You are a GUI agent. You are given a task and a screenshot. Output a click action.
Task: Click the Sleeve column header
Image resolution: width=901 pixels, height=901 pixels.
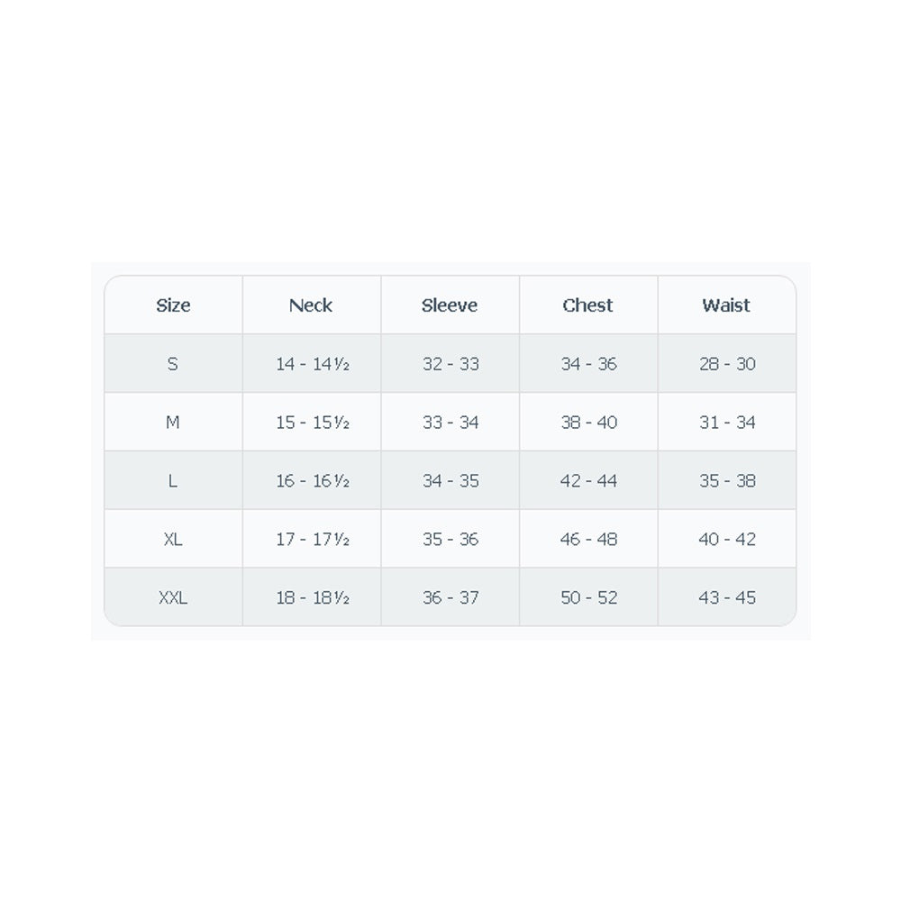(x=450, y=305)
